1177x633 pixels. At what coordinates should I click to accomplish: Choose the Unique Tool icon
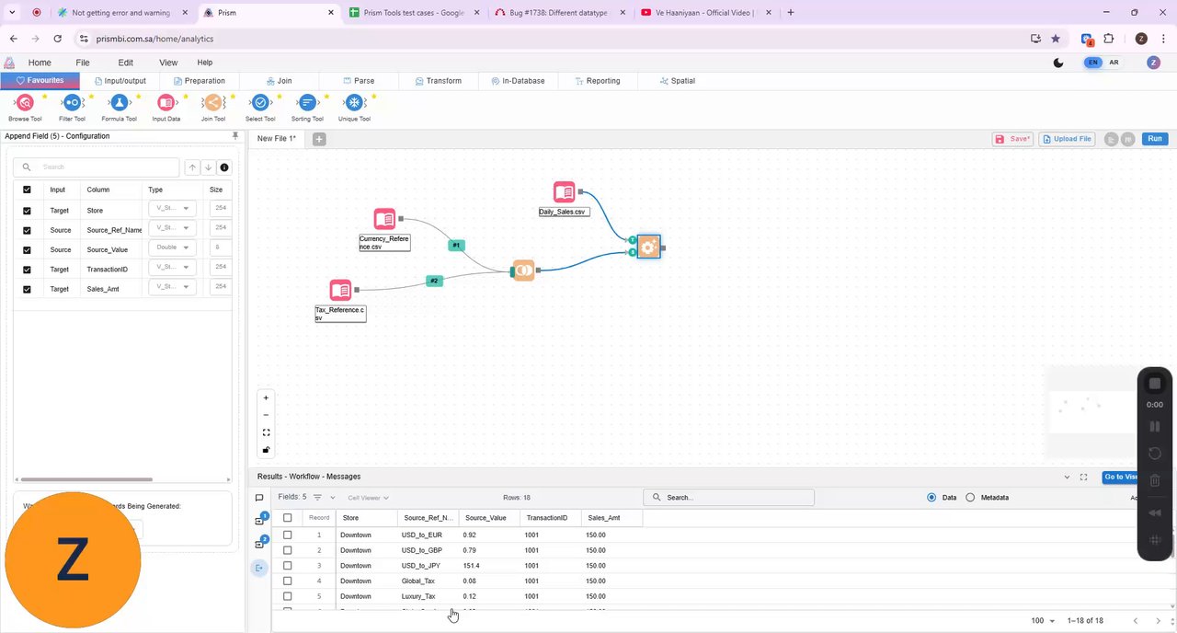pyautogui.click(x=354, y=103)
